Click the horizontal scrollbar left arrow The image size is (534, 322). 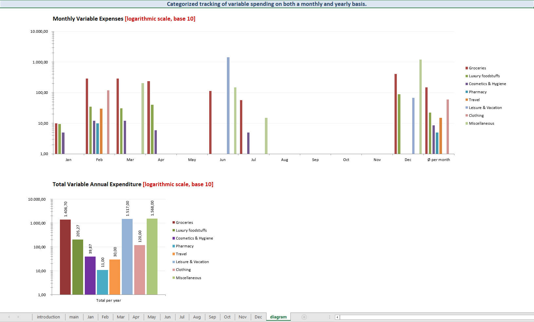pyautogui.click(x=337, y=317)
